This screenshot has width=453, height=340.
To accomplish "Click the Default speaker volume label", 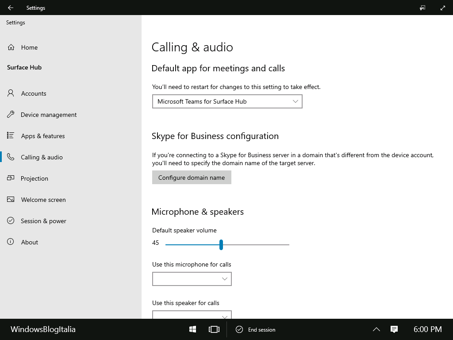I will pos(184,230).
